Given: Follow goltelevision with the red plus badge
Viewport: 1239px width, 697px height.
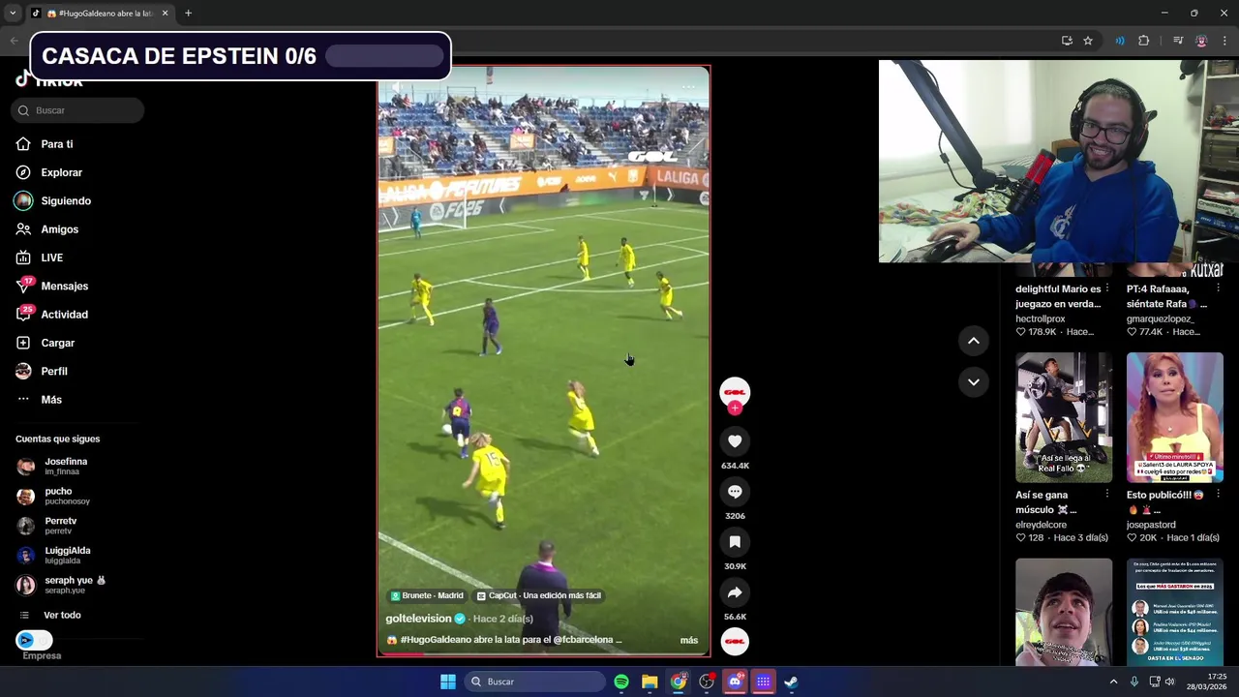Looking at the screenshot, I should [735, 409].
